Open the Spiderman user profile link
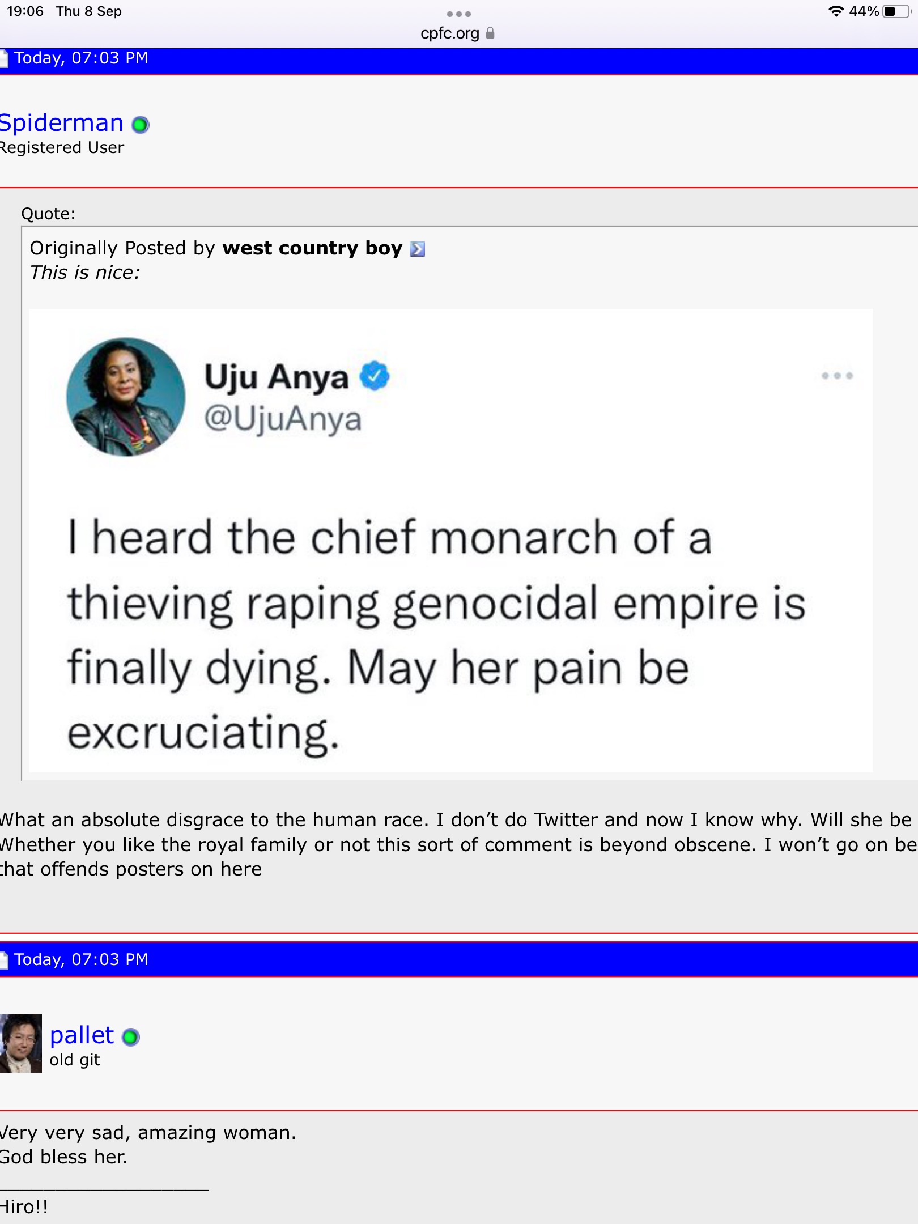Image resolution: width=918 pixels, height=1224 pixels. pos(61,123)
